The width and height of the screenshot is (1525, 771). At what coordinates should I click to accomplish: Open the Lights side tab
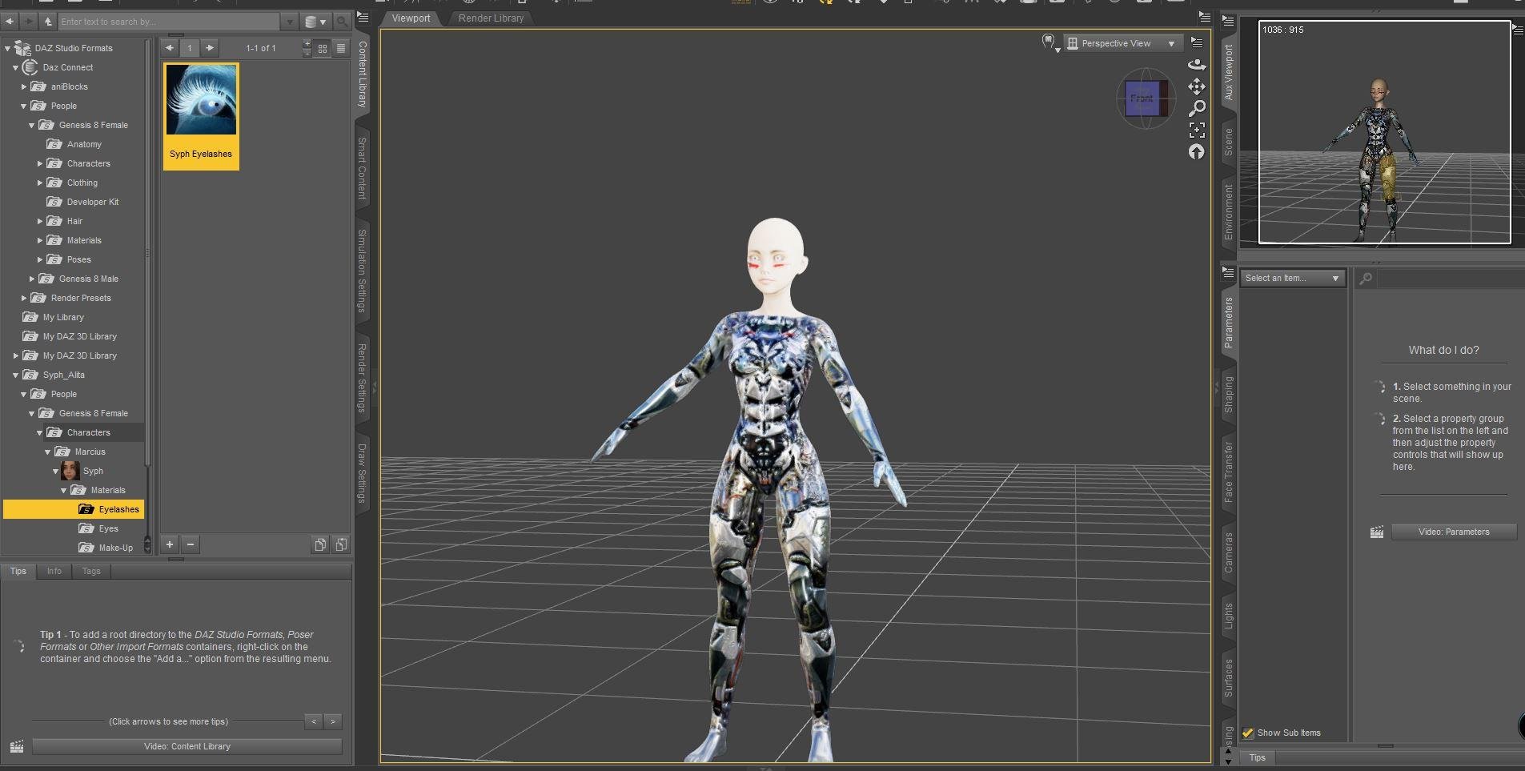point(1229,616)
